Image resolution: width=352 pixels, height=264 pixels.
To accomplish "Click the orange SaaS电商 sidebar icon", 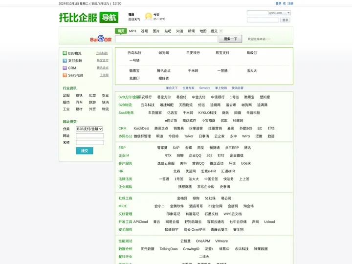I will pos(65,75).
